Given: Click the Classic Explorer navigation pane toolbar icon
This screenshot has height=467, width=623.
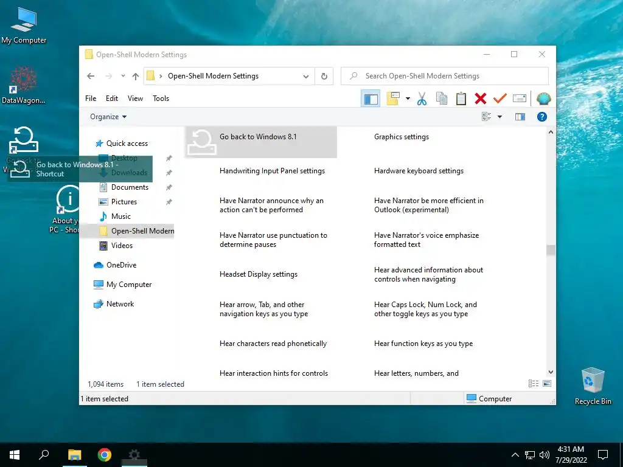Looking at the screenshot, I should [371, 99].
